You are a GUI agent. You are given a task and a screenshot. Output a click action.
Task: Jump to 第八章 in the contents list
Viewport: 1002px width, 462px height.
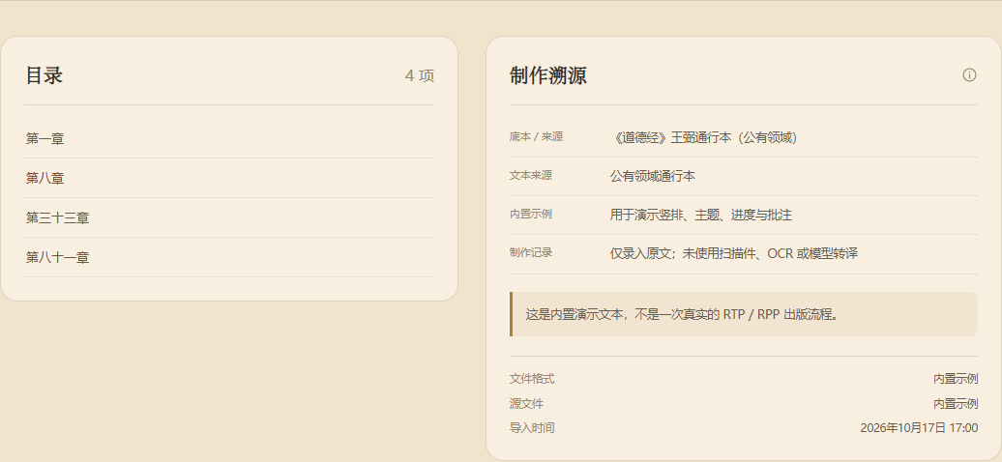pyautogui.click(x=229, y=178)
